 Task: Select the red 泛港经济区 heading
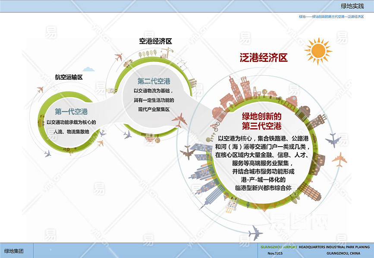coord(264,58)
